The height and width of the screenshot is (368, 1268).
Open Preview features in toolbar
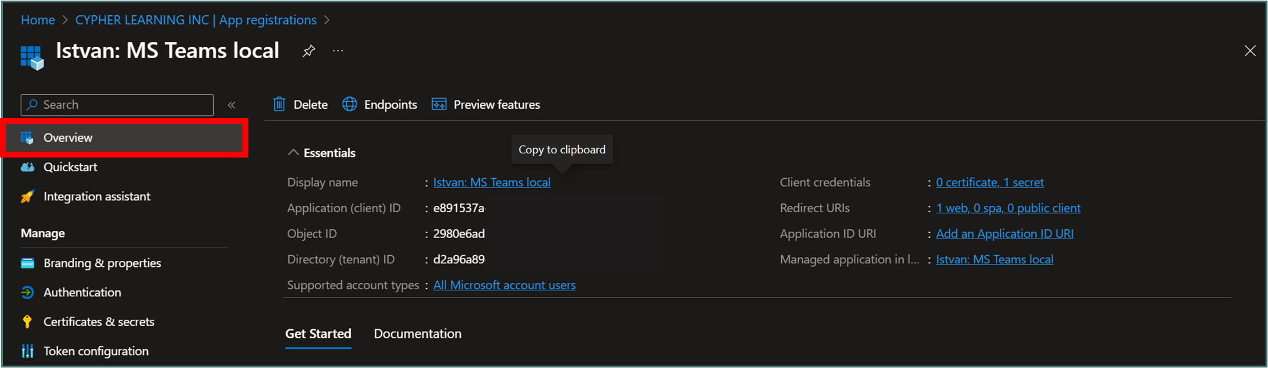(x=496, y=105)
